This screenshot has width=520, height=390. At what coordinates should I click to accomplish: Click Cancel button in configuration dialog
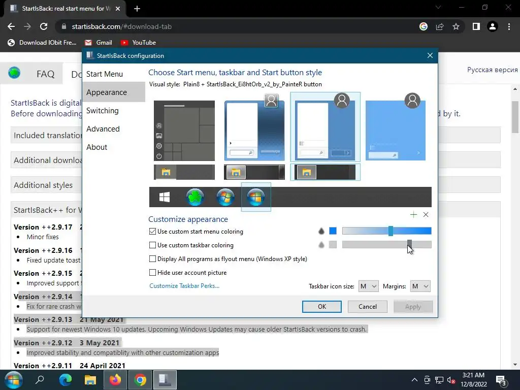click(368, 307)
